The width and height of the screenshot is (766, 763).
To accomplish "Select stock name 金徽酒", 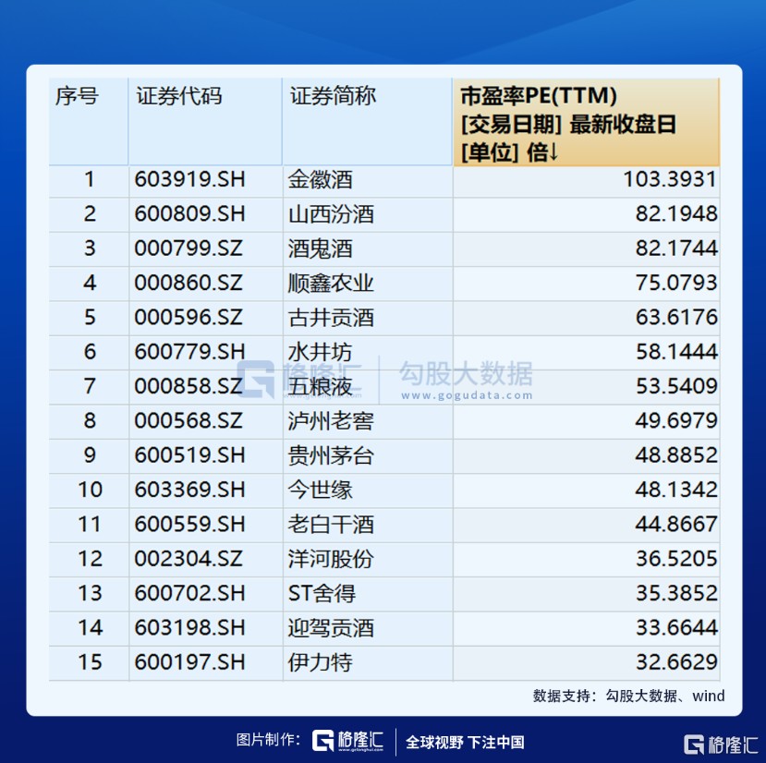I will coord(320,180).
